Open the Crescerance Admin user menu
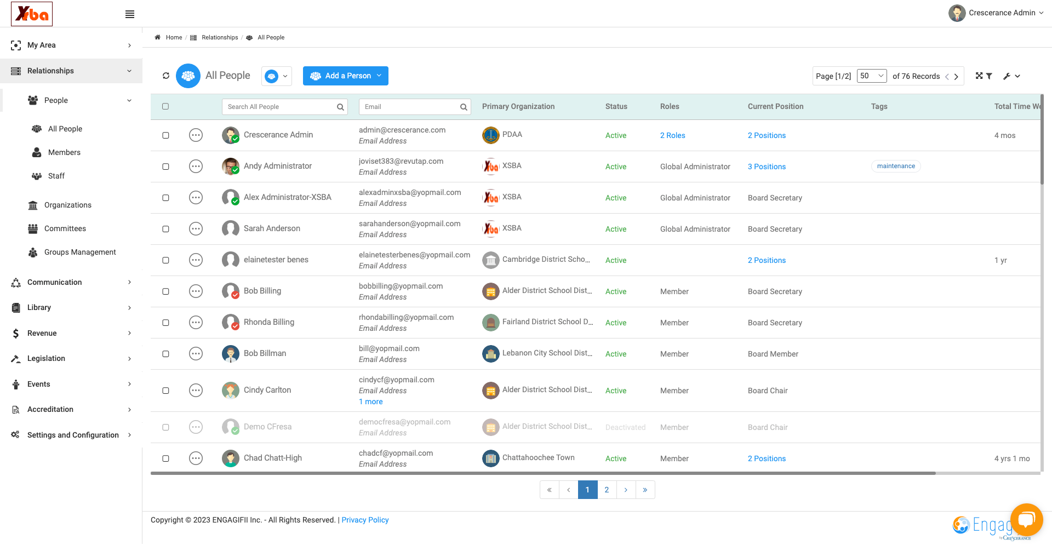Image resolution: width=1052 pixels, height=545 pixels. point(996,13)
